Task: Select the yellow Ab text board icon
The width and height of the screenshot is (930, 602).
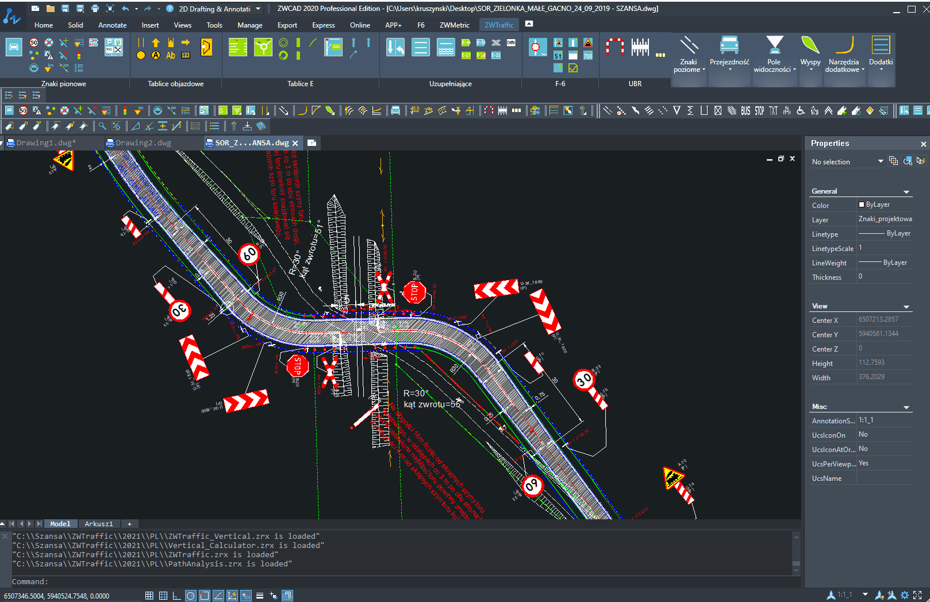Action: point(171,55)
